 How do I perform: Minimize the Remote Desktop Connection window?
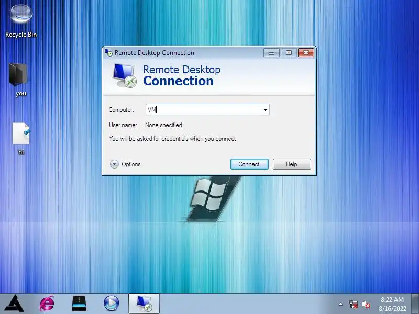click(271, 53)
